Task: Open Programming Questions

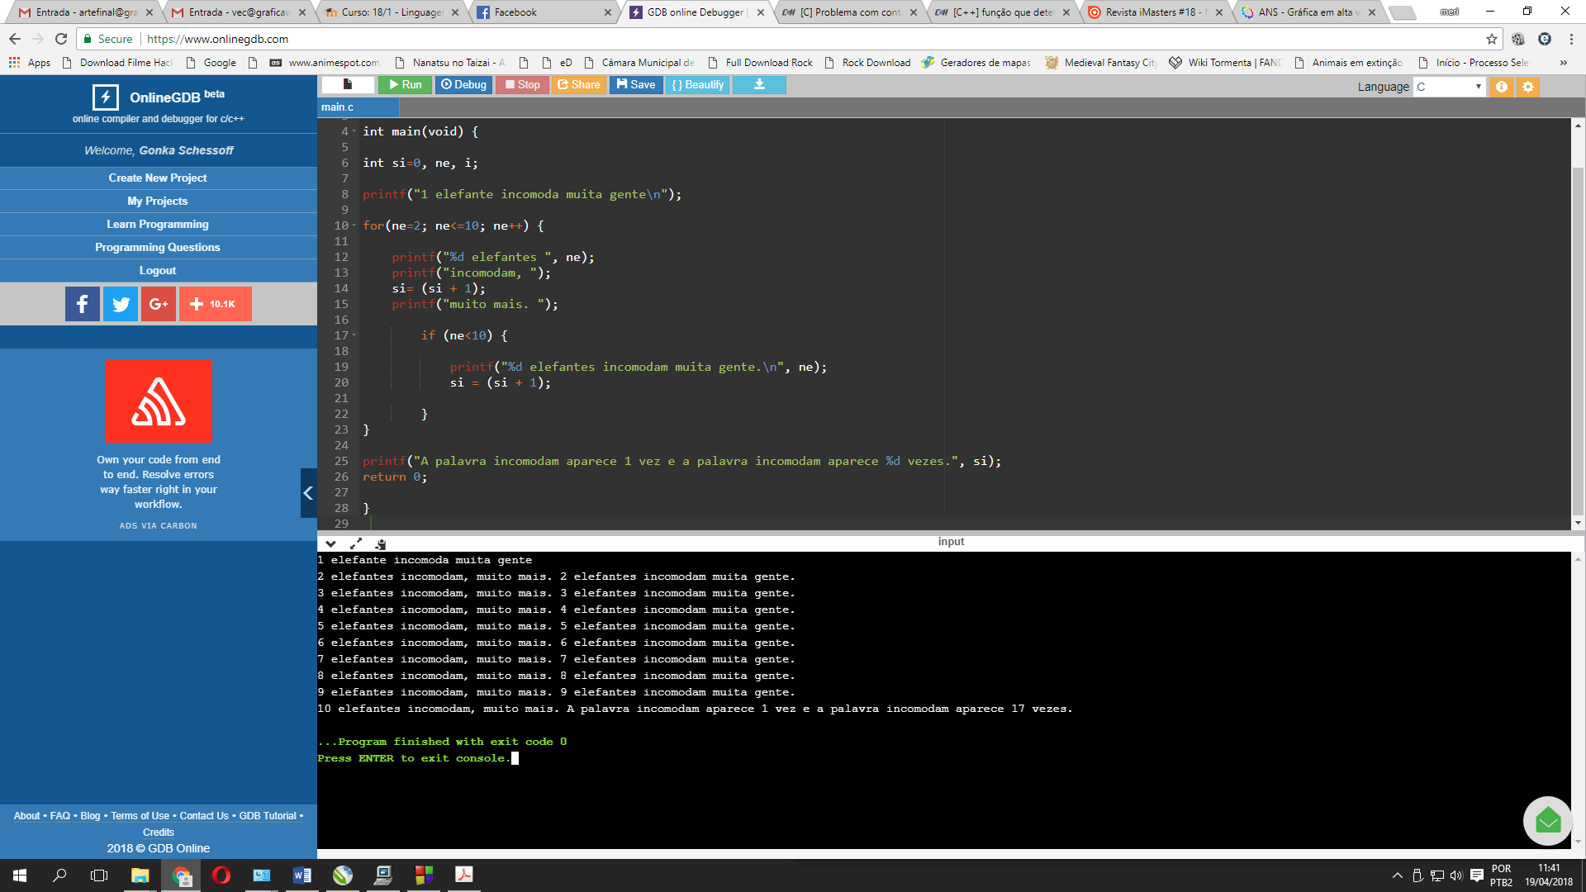Action: coord(158,247)
